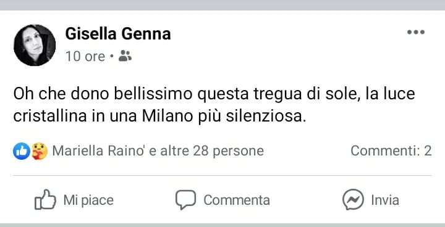View the 10 ore timestamp
The height and width of the screenshot is (227, 445).
pos(85,56)
